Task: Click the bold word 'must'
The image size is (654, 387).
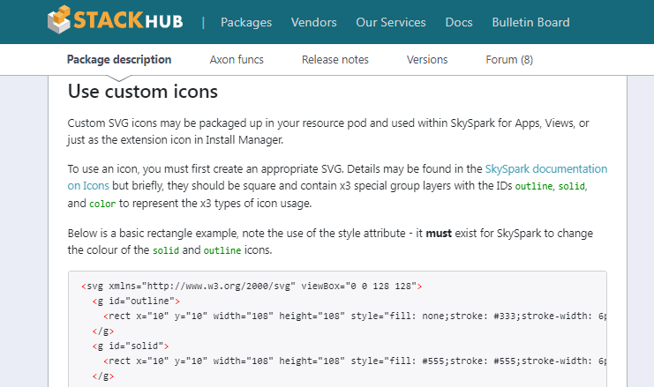Action: coord(439,234)
